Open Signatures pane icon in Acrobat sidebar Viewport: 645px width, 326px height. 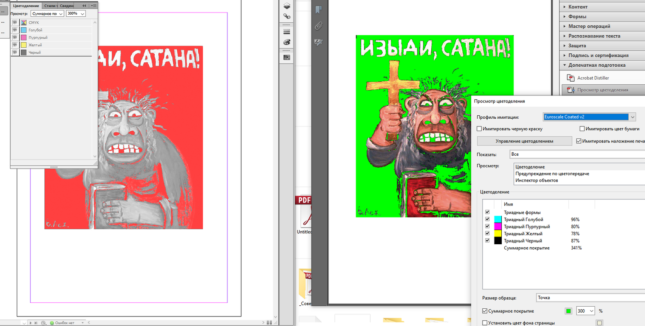click(x=318, y=42)
